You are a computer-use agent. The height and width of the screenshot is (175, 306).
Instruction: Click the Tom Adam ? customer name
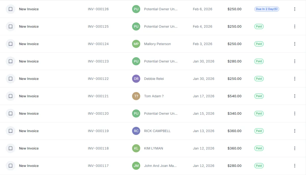154,96
